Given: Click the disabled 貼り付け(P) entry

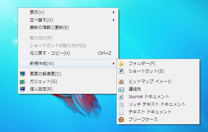Looking at the screenshot, I should 68,38.
